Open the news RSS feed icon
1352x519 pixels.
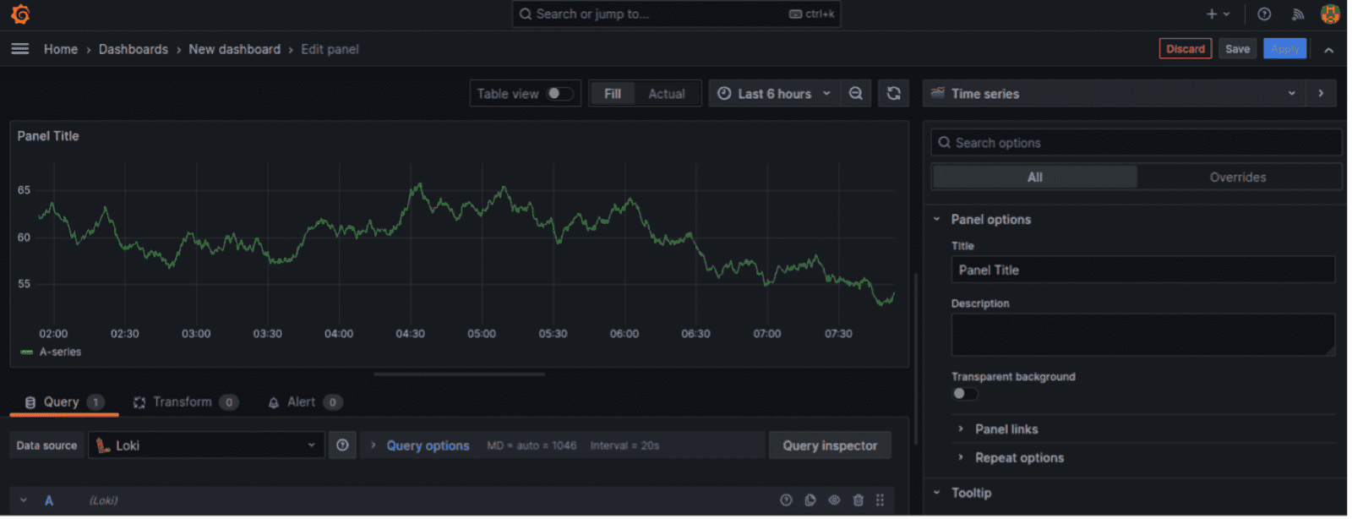(1298, 14)
